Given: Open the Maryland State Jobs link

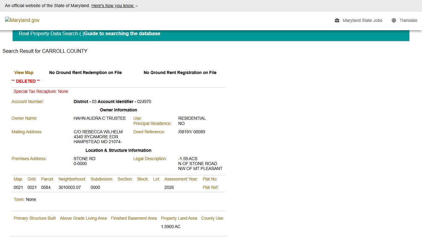Looking at the screenshot, I should pos(362,20).
